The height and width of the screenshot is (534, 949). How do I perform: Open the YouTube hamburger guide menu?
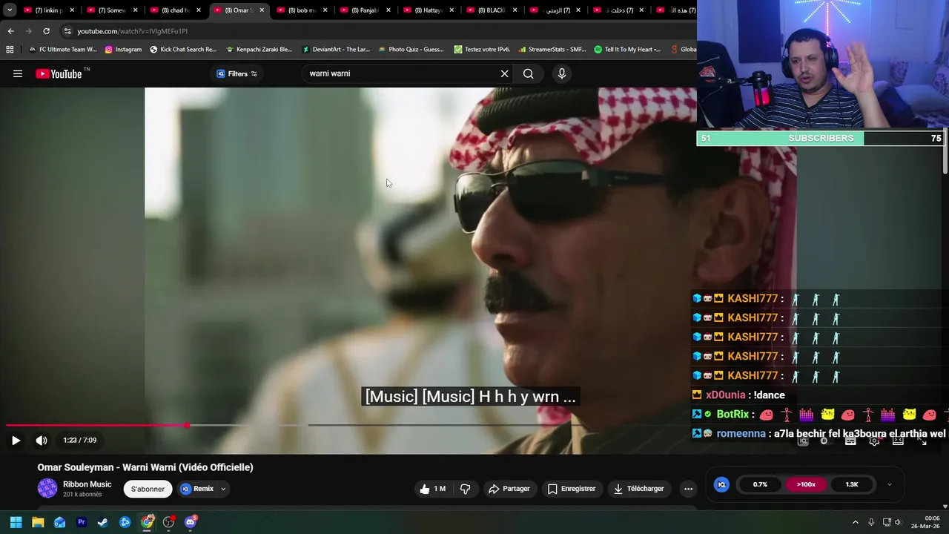[x=18, y=73]
